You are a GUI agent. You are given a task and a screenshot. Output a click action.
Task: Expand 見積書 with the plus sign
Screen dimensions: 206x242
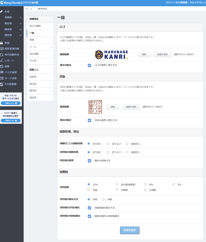point(21,18)
